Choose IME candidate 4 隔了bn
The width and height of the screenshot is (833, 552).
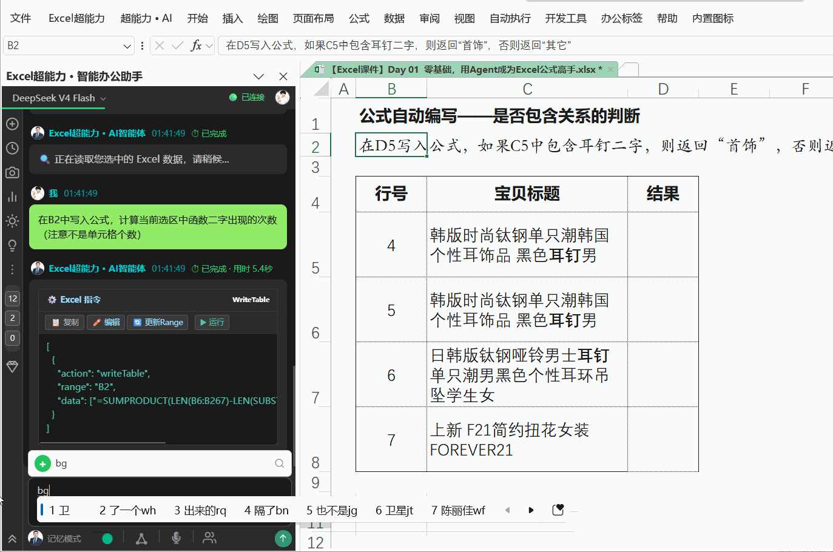coord(266,511)
